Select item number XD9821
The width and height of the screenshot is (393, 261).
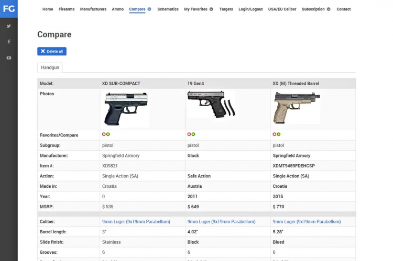[110, 166]
